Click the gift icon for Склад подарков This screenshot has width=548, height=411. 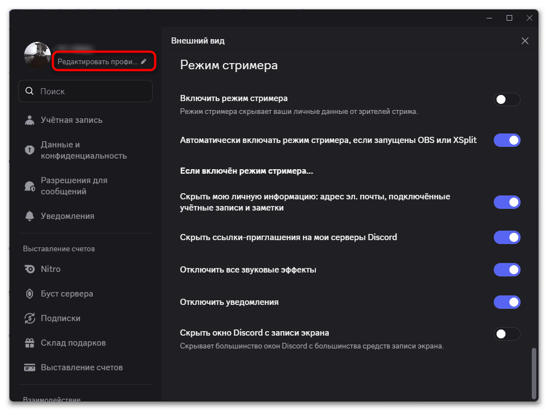tap(30, 343)
